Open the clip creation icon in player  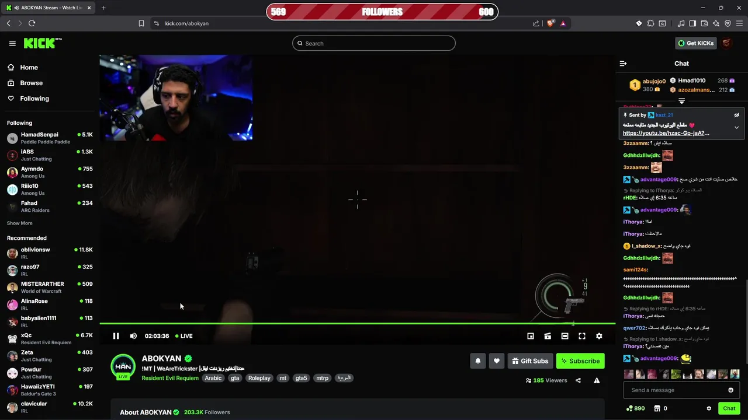coord(548,336)
